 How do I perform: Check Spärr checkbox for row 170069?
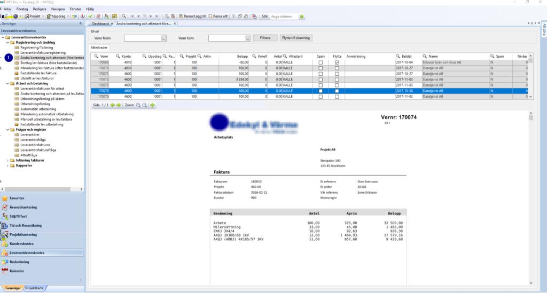[x=321, y=62]
